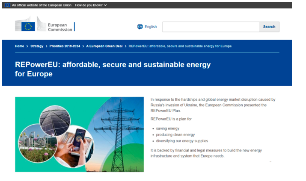306x181 pixels.
Task: Click the EU flag icon in top banner
Action: (x=7, y=5)
